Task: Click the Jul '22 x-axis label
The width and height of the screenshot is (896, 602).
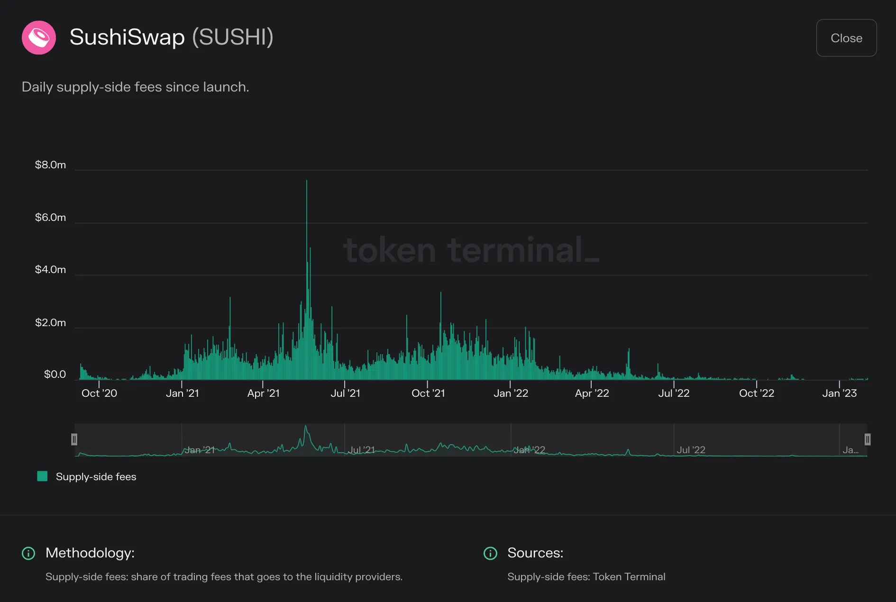Action: tap(674, 393)
